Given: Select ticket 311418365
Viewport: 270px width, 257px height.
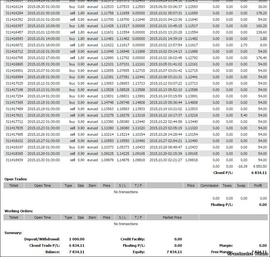Looking at the screenshot, I should [14, 154].
